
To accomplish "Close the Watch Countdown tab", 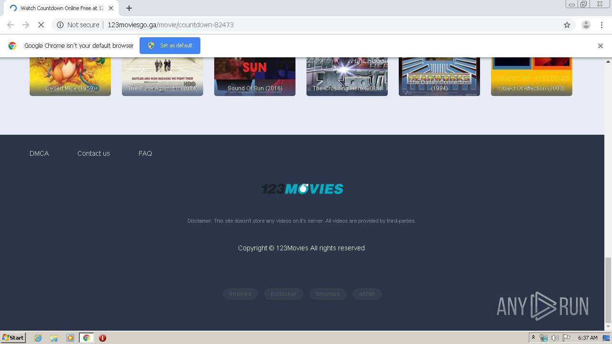I will (x=111, y=8).
